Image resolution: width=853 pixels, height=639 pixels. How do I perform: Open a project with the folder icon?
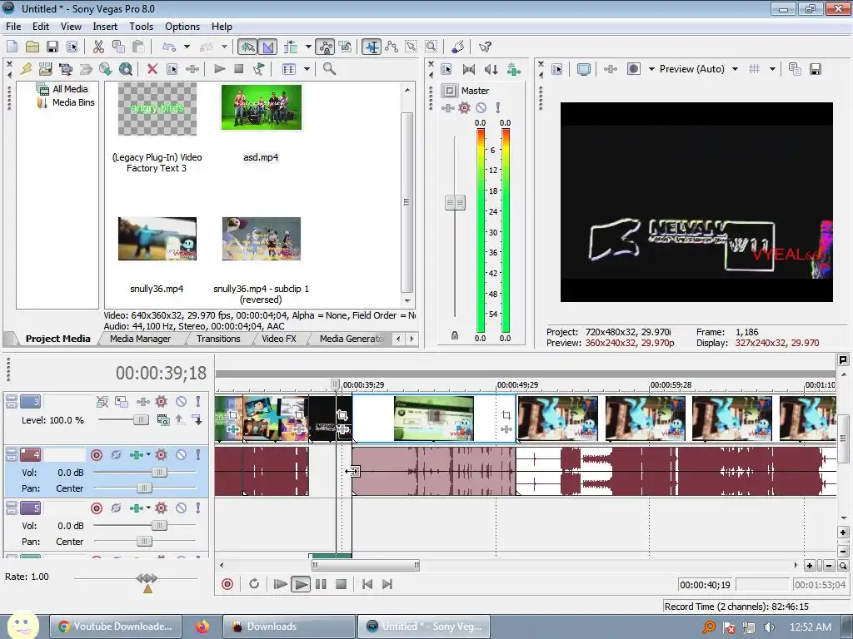(32, 47)
